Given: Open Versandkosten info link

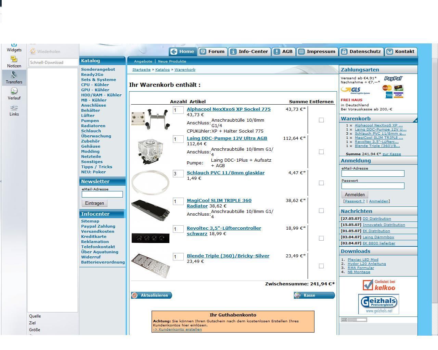Looking at the screenshot, I should tap(98, 231).
